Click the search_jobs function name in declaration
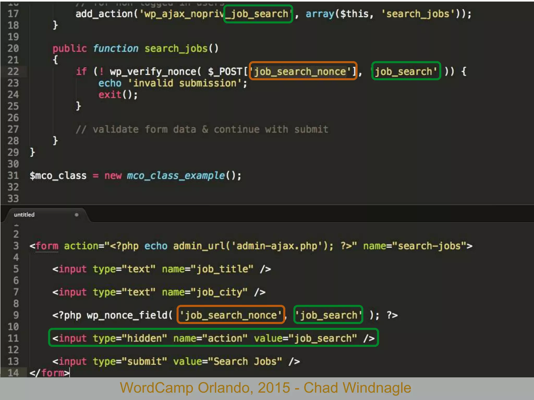This screenshot has width=534, height=400. click(176, 48)
